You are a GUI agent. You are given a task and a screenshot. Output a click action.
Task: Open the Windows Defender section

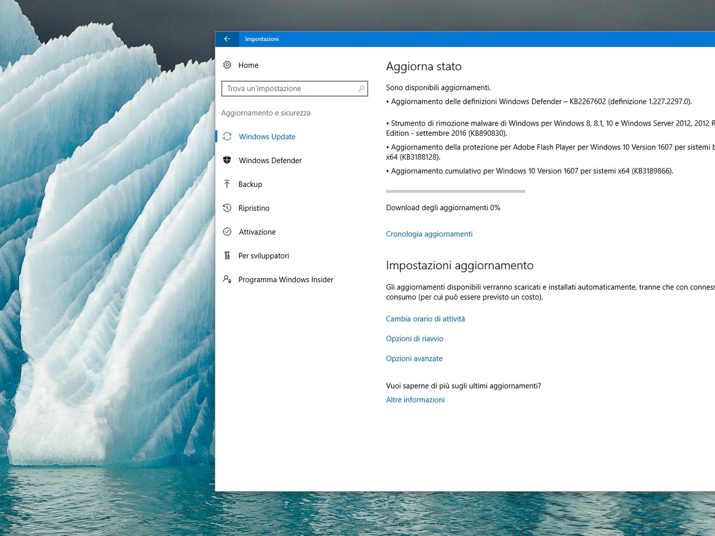(270, 160)
